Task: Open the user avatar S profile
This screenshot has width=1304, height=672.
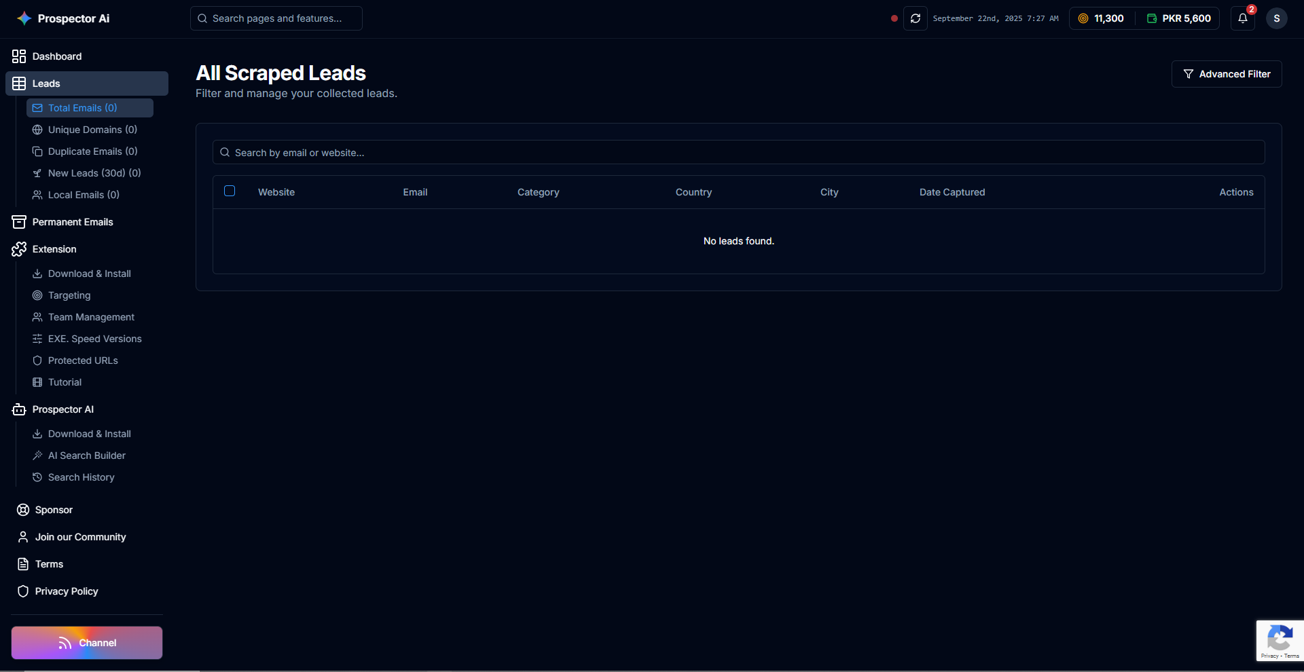Action: [1276, 18]
